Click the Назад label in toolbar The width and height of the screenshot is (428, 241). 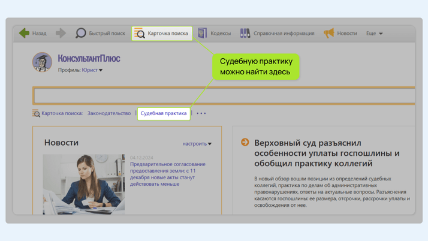pyautogui.click(x=40, y=34)
